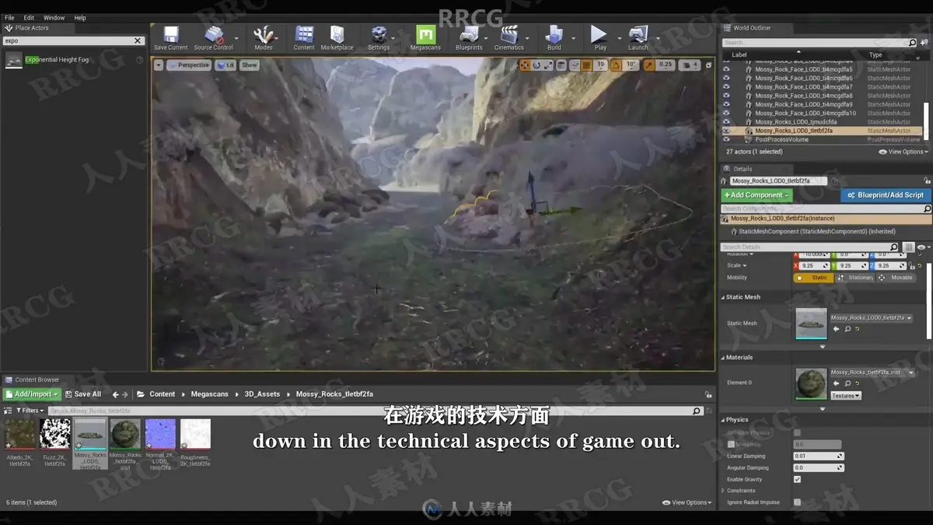Browse to static mesh asset magnifier icon
The height and width of the screenshot is (525, 933).
[x=847, y=329]
